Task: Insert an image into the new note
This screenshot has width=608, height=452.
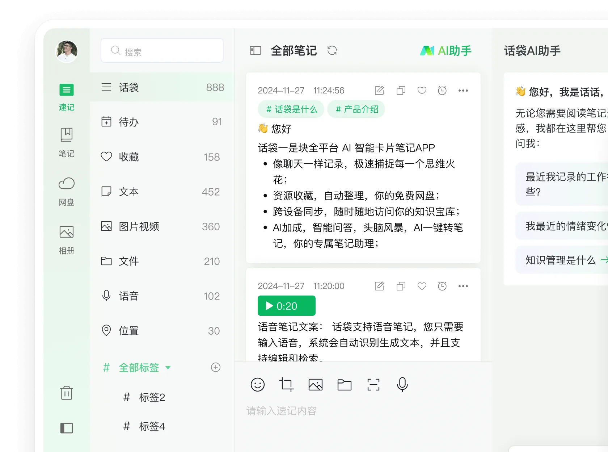Action: (x=315, y=385)
